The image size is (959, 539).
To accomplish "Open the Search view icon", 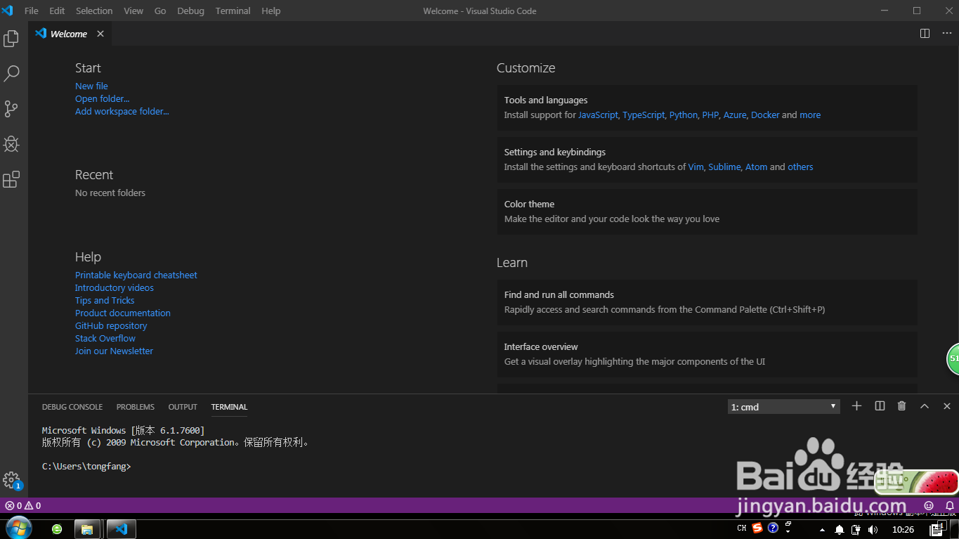I will pyautogui.click(x=11, y=73).
